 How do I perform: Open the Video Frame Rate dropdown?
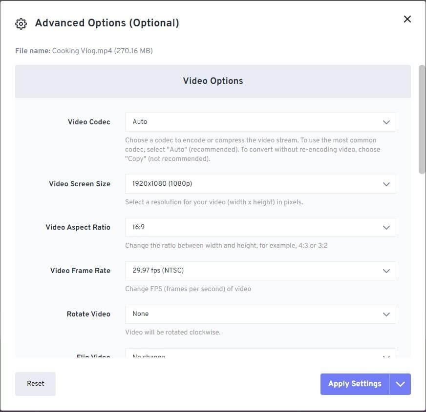click(260, 271)
